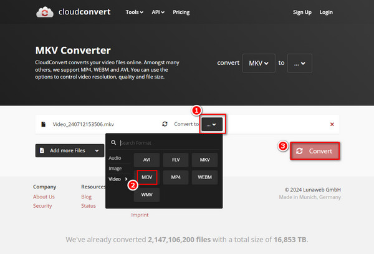
Task: Open the Tools menu
Action: pos(134,12)
